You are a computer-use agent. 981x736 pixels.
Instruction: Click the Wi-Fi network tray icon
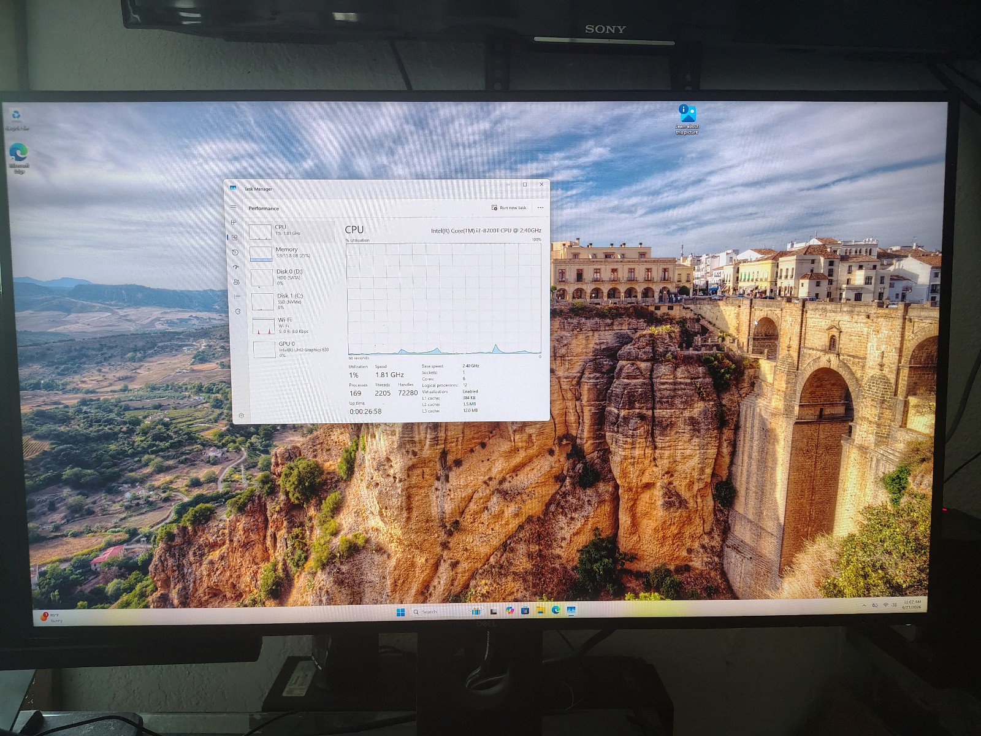pyautogui.click(x=886, y=605)
